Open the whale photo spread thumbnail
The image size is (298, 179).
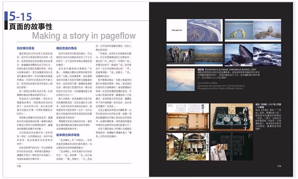252,55
